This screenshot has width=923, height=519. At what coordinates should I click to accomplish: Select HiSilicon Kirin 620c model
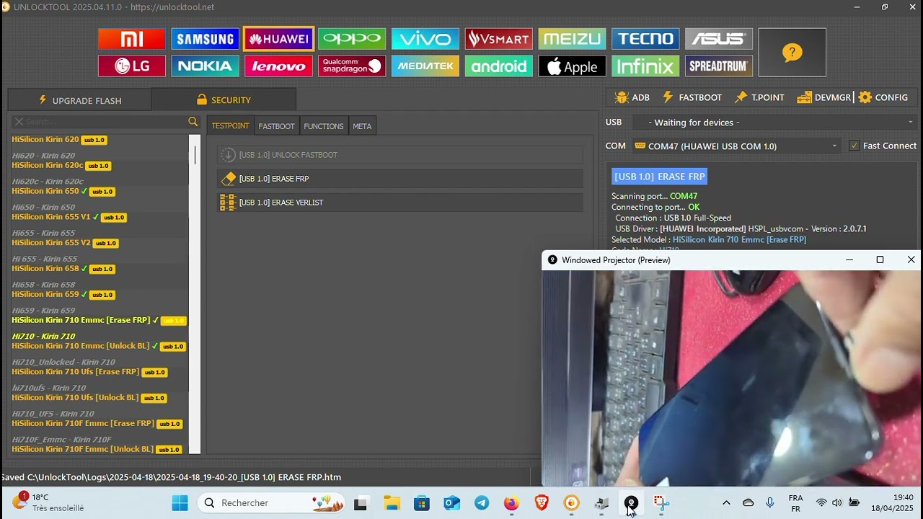60,165
